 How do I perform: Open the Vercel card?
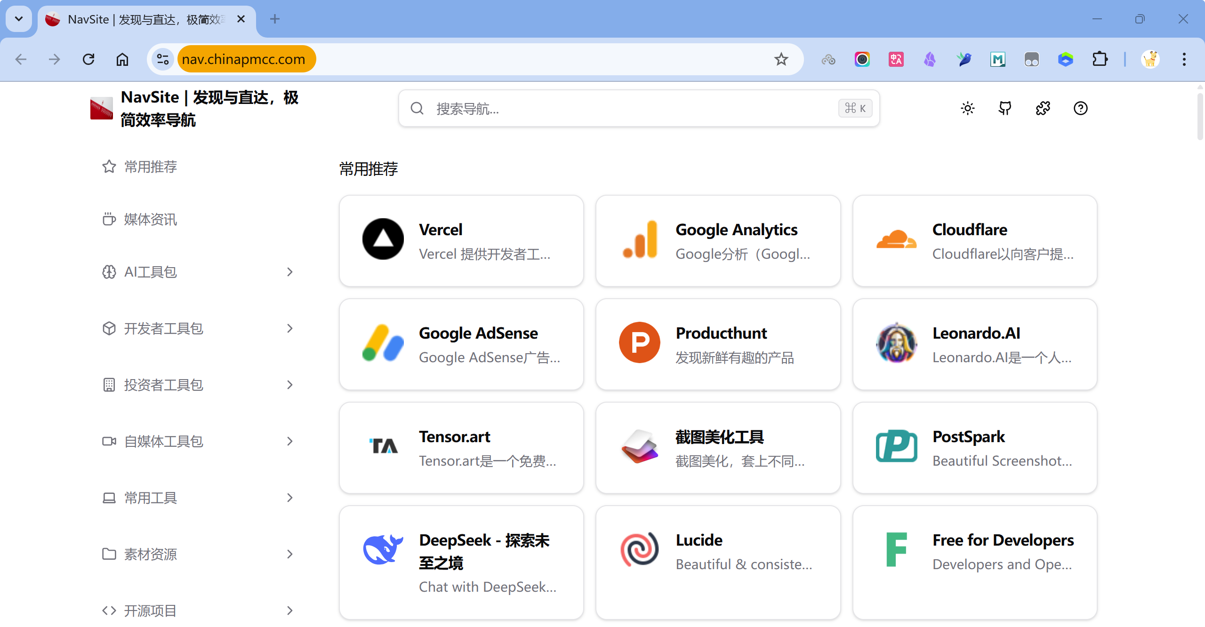pos(461,241)
